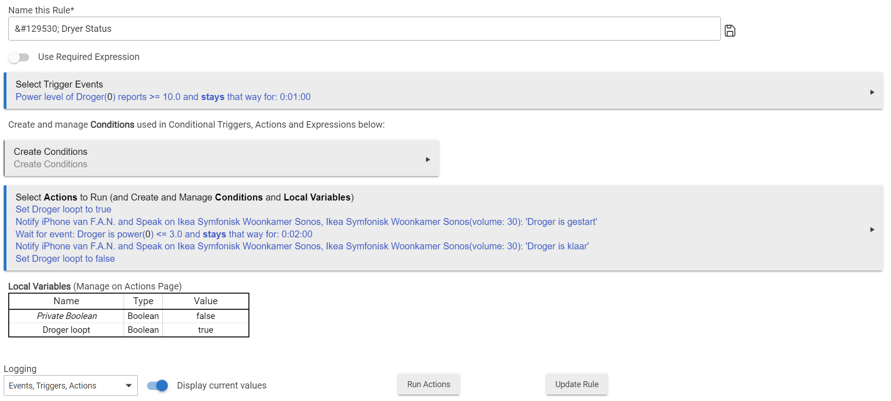891x401 pixels.
Task: Click the Private Boolean variable name cell
Action: click(x=67, y=316)
